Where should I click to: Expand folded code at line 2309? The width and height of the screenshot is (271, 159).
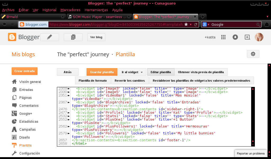click(x=69, y=89)
